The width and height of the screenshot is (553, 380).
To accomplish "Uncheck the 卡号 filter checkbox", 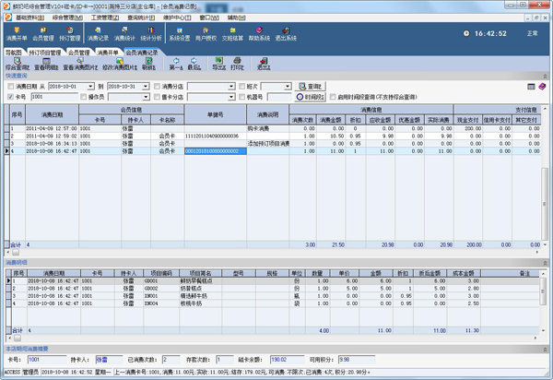I will [11, 97].
